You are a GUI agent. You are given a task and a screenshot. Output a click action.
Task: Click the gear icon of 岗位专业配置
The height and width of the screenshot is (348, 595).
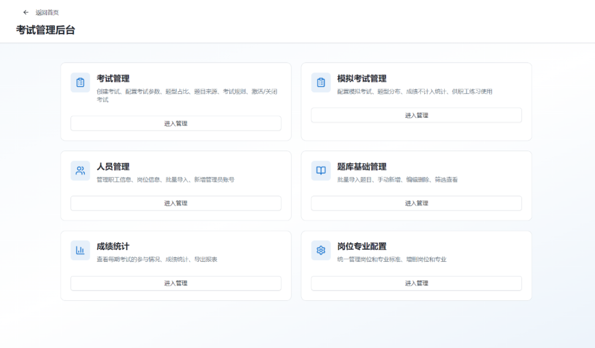click(x=321, y=250)
